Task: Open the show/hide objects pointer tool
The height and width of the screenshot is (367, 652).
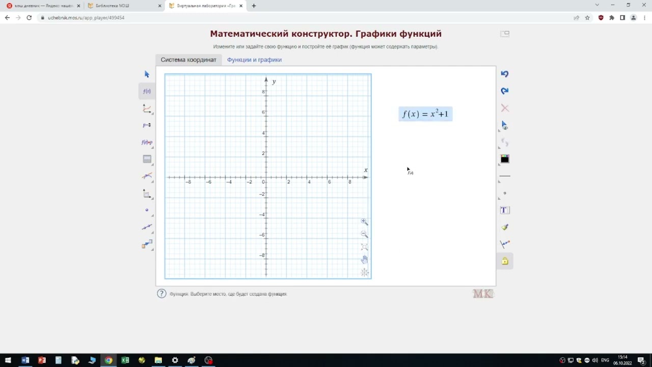Action: tap(505, 125)
